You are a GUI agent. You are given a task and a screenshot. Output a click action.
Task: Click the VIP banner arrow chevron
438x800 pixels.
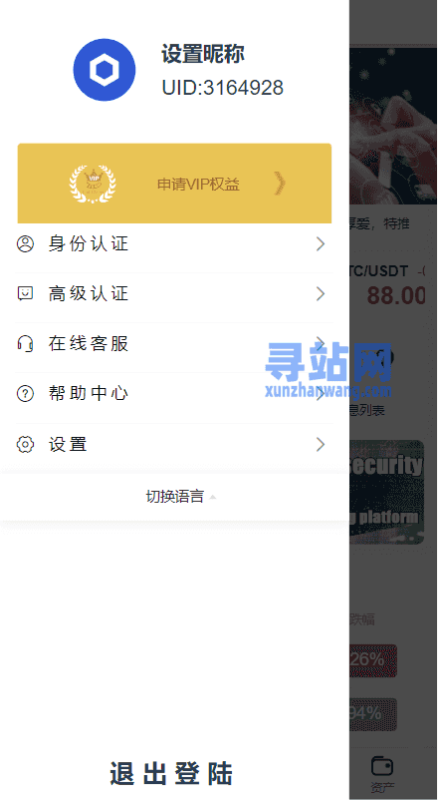[280, 184]
